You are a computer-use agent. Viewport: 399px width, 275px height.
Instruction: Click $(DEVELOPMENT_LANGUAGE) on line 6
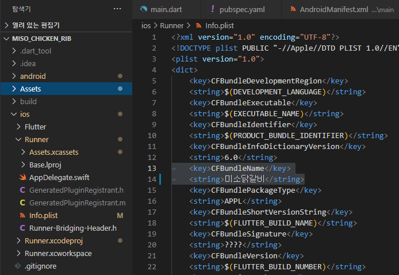click(x=275, y=92)
